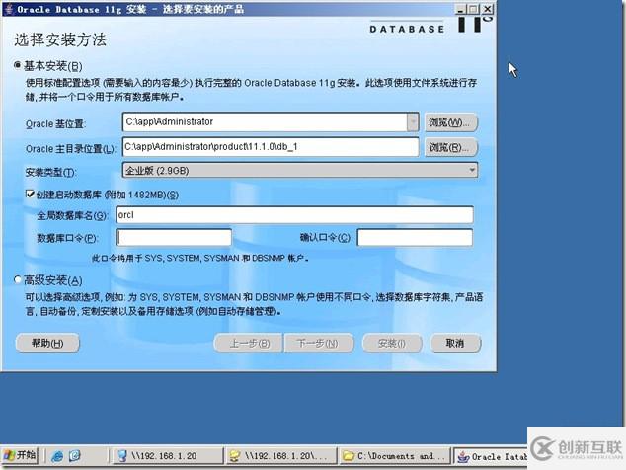Click in the 全局数据库名 field containing orcl
Viewport: 626px width, 470px height.
[x=294, y=215]
